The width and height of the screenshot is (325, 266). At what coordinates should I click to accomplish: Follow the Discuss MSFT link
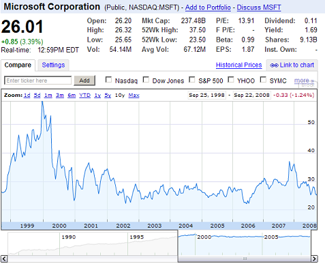(x=259, y=8)
